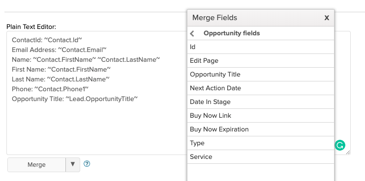
Task: Click the 'Opportunity Title: ~Lead.OpportunityTitle~' line
Action: (x=75, y=99)
